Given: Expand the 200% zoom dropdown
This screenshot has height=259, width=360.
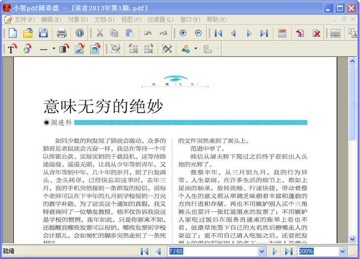Looking at the screenshot, I should [342, 251].
